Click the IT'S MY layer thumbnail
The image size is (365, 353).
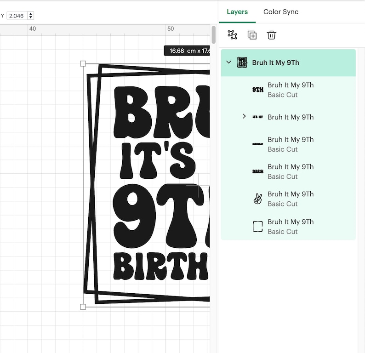258,117
